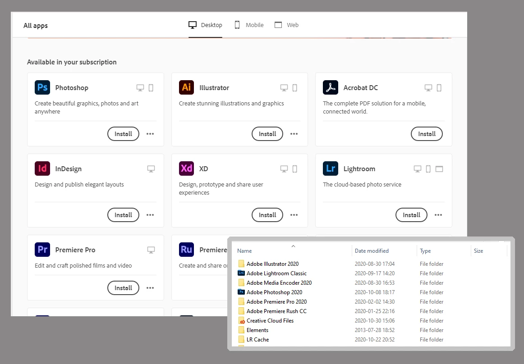
Task: Open InDesign's more options menu
Action: pos(150,215)
